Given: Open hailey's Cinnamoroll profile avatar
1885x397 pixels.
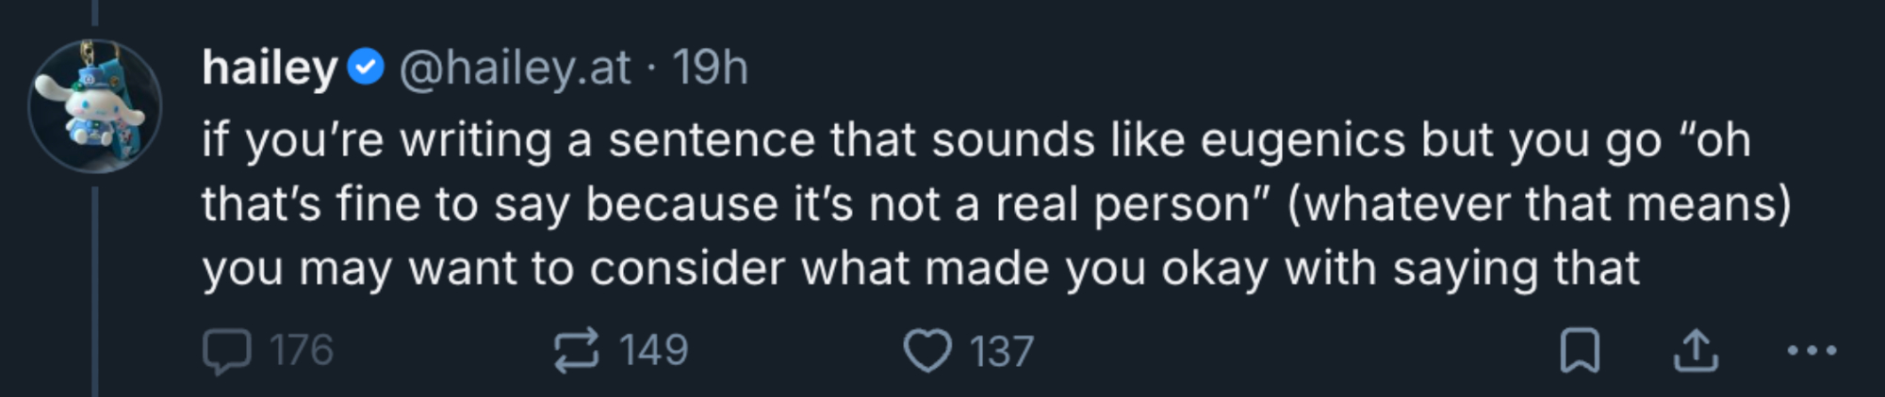Looking at the screenshot, I should 95,105.
